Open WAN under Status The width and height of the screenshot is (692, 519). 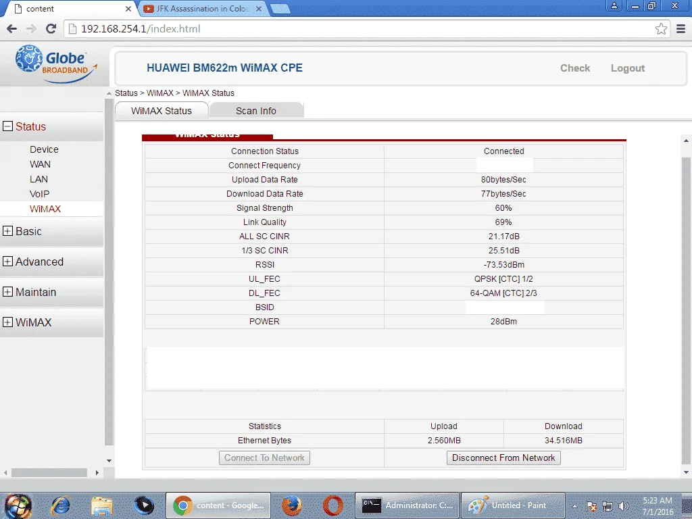tap(40, 164)
